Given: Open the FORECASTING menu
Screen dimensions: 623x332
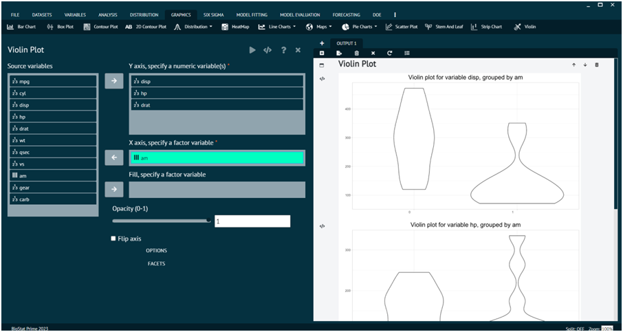Looking at the screenshot, I should (347, 14).
